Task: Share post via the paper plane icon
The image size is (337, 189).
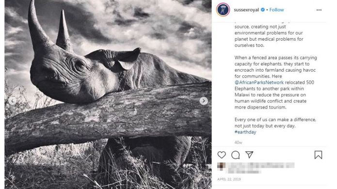Action: click(249, 155)
